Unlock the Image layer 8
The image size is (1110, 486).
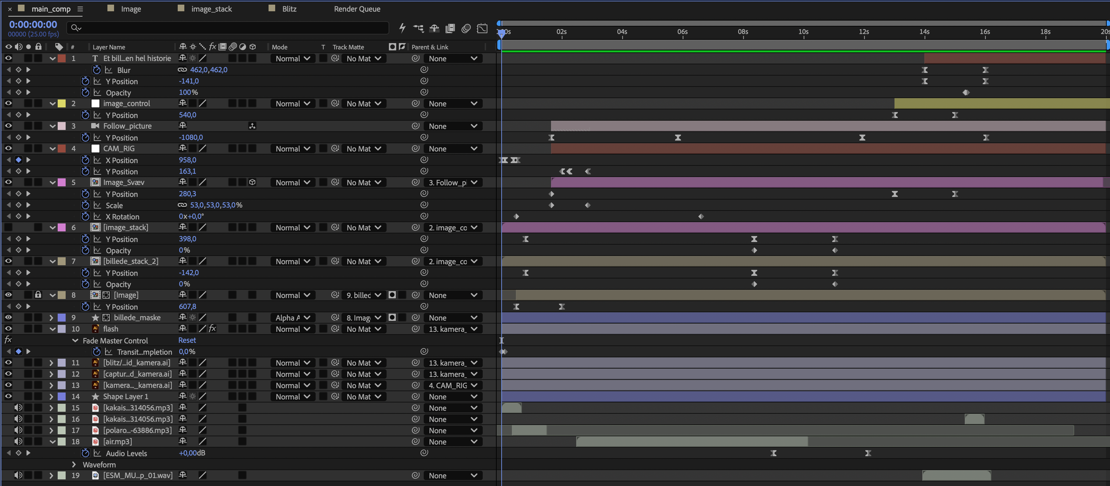coord(38,295)
